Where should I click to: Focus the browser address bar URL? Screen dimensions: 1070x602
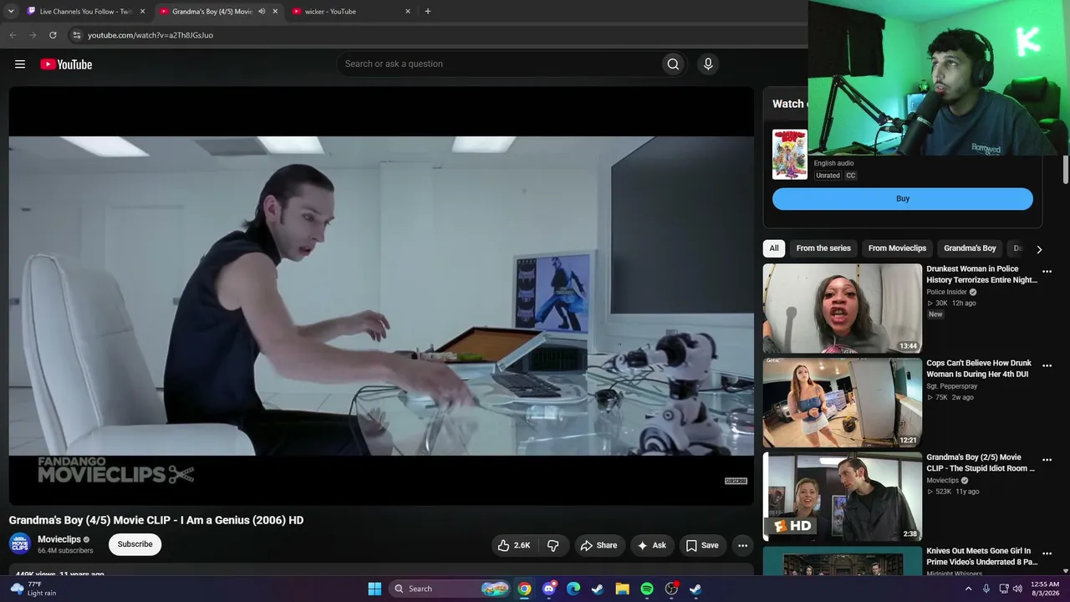[150, 35]
